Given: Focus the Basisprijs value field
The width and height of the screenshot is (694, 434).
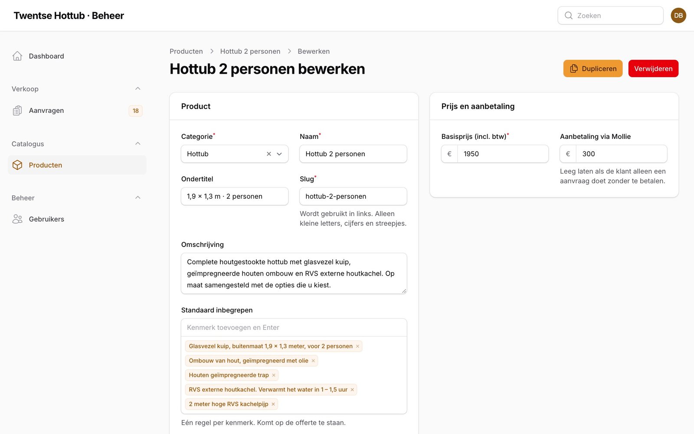Looking at the screenshot, I should coord(503,154).
